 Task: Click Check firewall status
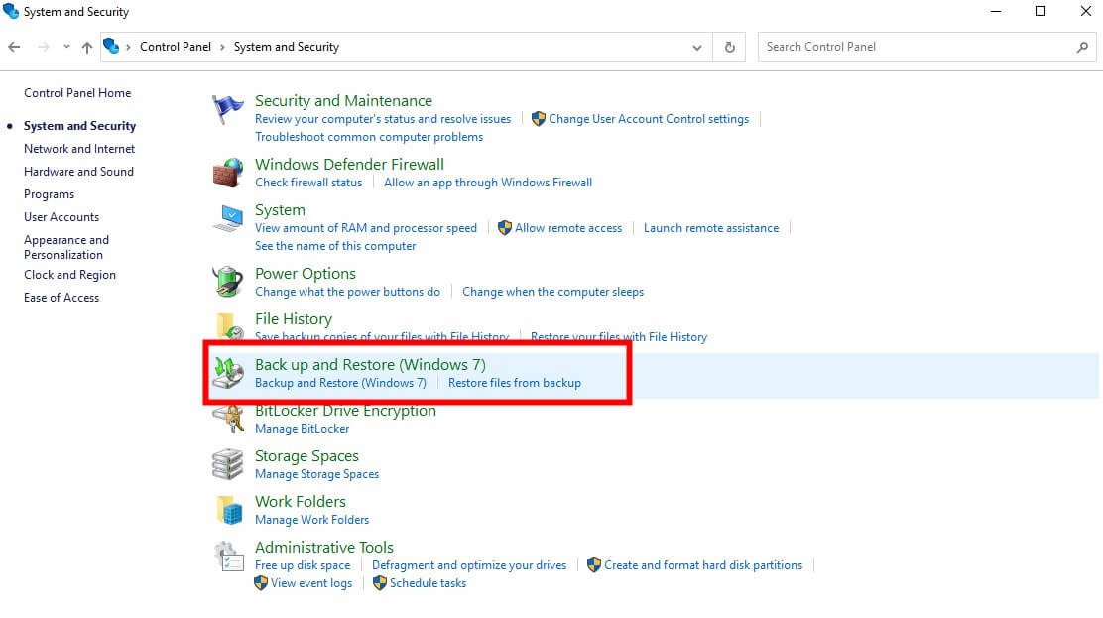(308, 183)
